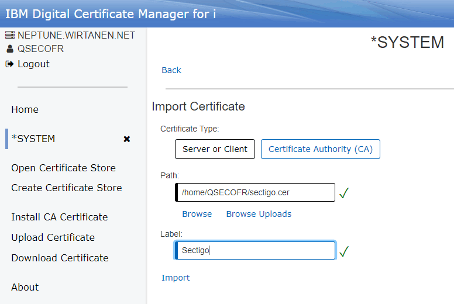Choose Certificate Authority (CA) type

click(321, 149)
